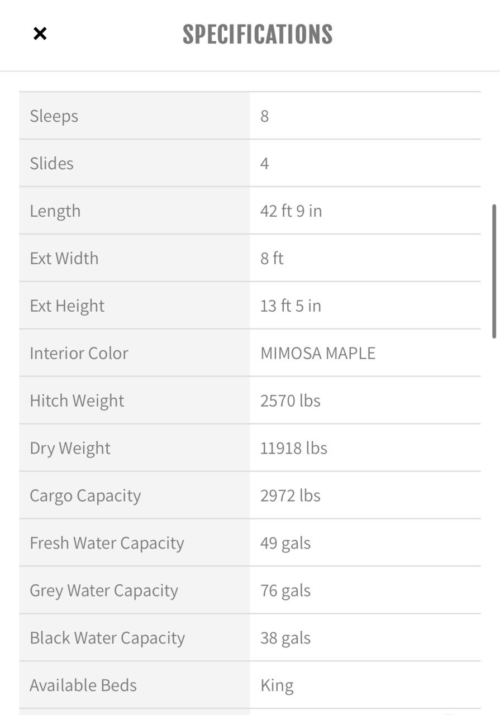Screen dimensions: 500x715
Task: Select the Sleeps value 8
Action: point(264,116)
